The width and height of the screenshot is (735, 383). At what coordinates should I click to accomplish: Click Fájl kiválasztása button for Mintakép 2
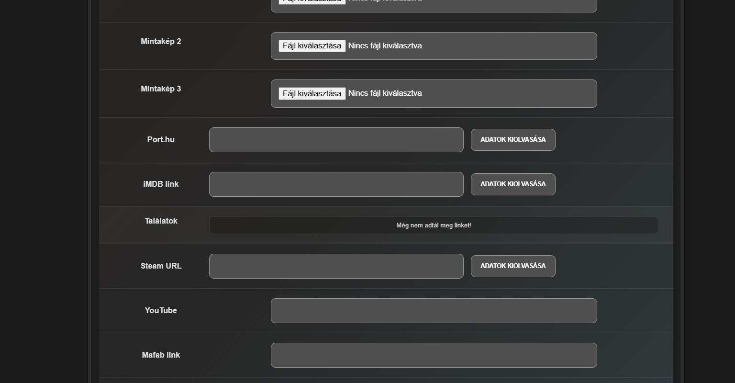point(312,46)
